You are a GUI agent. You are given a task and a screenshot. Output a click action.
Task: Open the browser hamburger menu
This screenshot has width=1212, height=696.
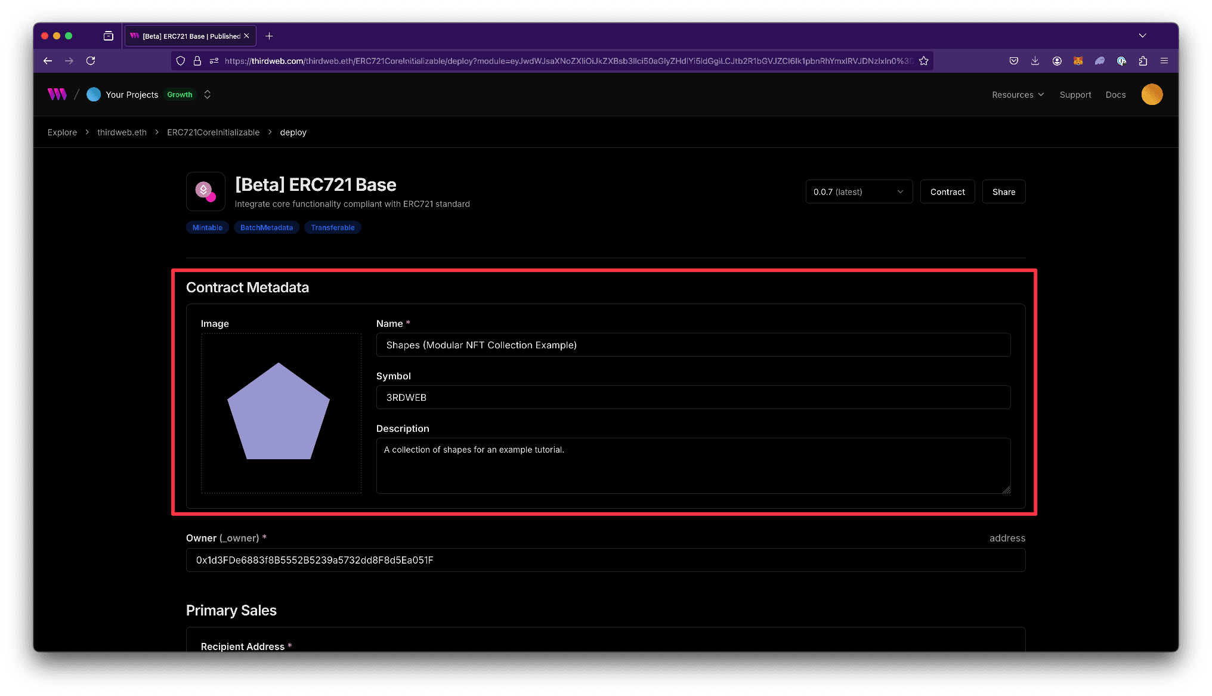point(1164,60)
